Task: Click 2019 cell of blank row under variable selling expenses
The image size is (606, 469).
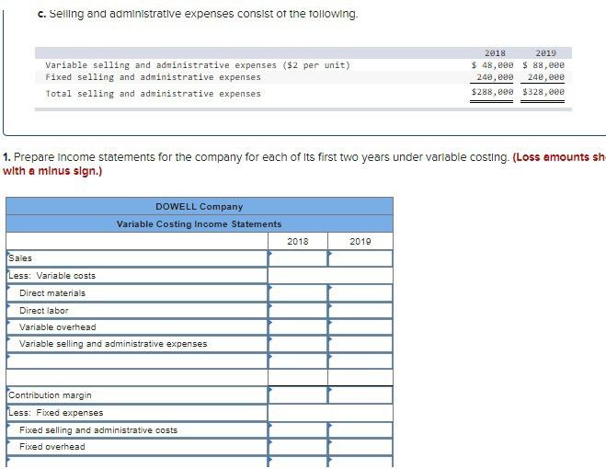Action: (360, 360)
